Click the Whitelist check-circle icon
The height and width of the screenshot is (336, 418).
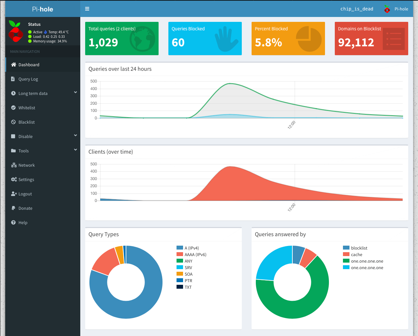(13, 108)
